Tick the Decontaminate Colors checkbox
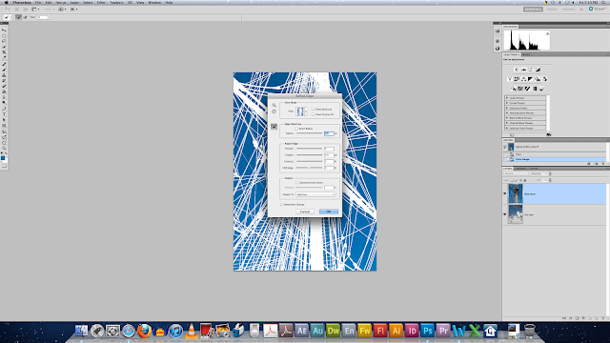The width and height of the screenshot is (610, 343). click(297, 182)
